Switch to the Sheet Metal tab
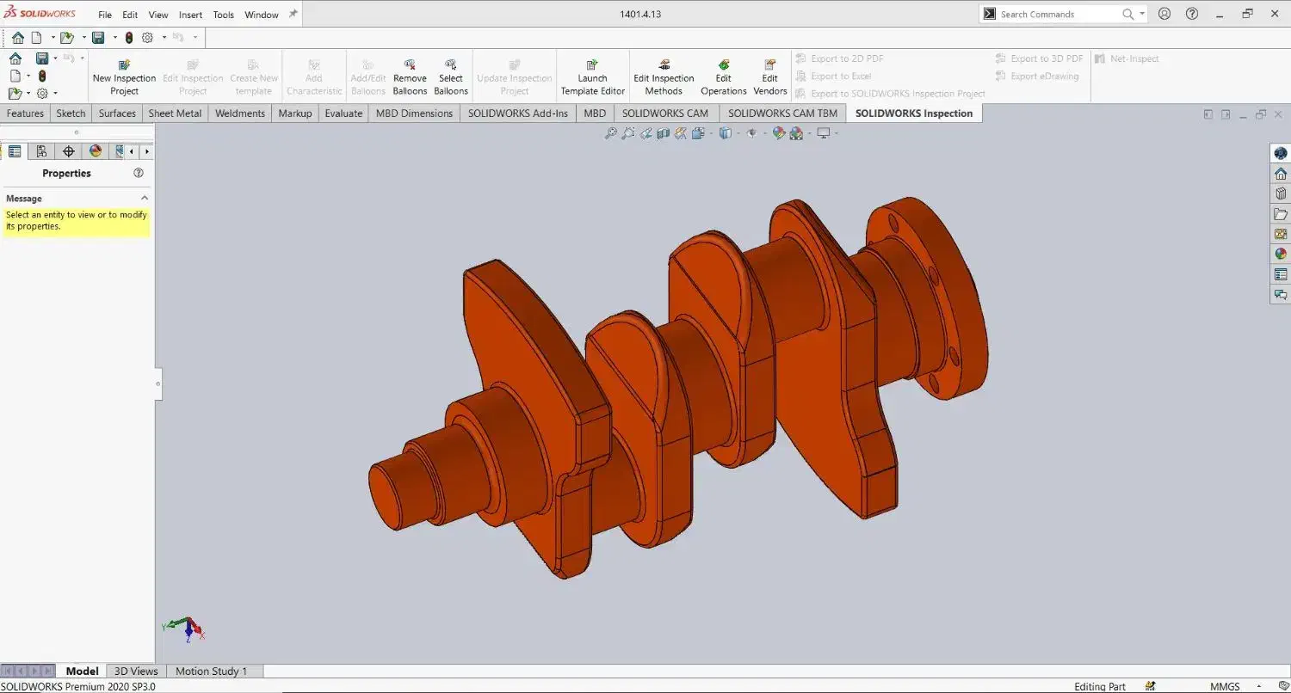1291x693 pixels. [x=175, y=113]
